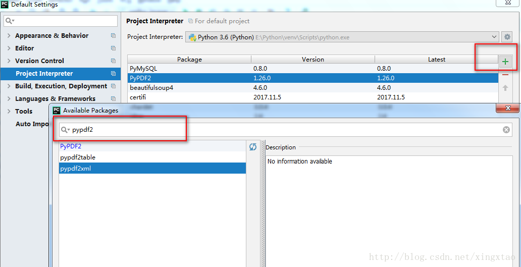Click the search magnifier in Available Packages
521x267 pixels.
(x=65, y=130)
